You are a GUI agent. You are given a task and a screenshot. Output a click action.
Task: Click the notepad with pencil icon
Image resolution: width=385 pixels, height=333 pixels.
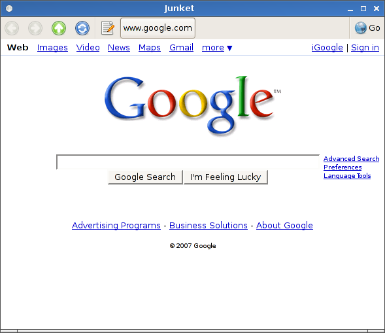click(108, 28)
